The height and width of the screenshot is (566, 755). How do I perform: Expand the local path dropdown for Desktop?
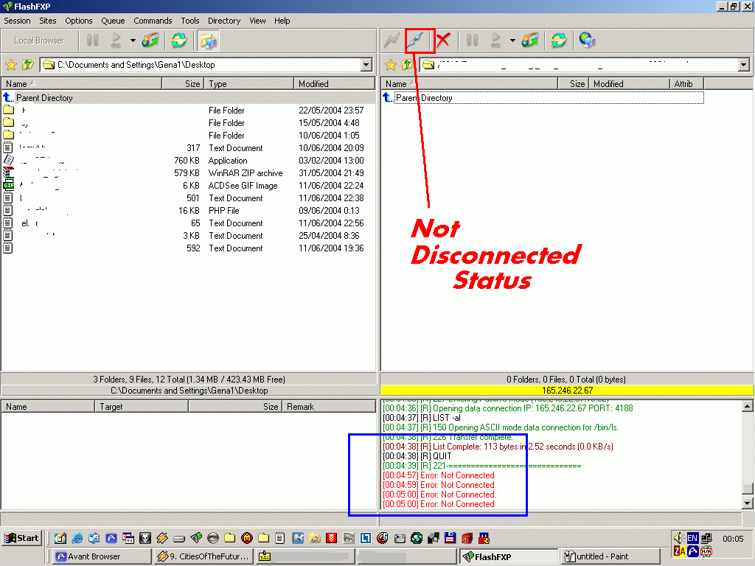click(x=366, y=65)
